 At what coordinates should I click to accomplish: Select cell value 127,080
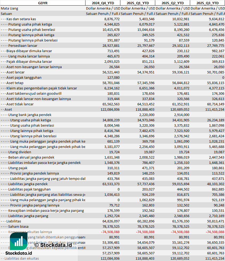click(113, 78)
